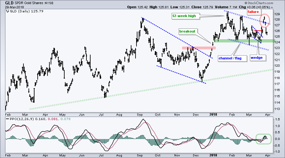Click the up-arrow triangle beside the Chg value
The width and height of the screenshot is (285, 158).
coord(272,7)
